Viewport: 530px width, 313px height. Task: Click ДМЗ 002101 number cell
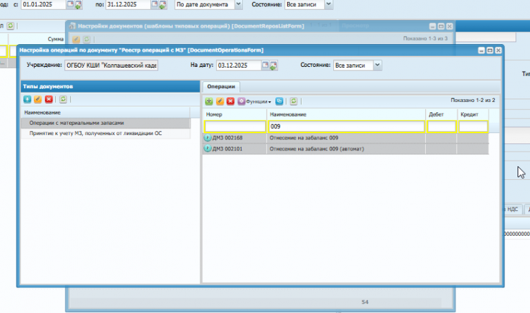coord(235,148)
